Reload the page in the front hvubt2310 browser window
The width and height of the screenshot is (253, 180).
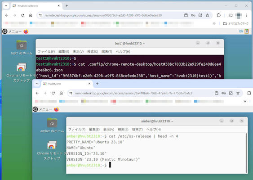pos(53,93)
